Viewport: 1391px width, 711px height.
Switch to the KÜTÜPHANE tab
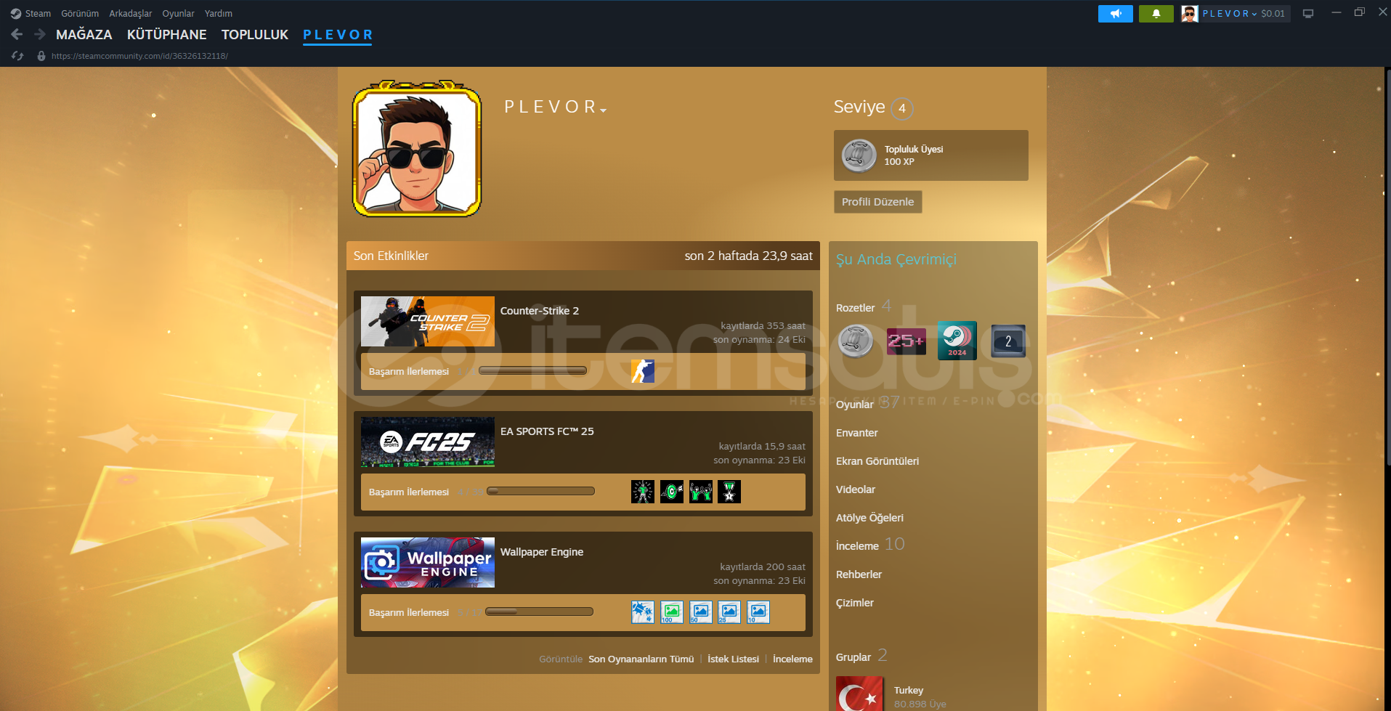[x=167, y=35]
